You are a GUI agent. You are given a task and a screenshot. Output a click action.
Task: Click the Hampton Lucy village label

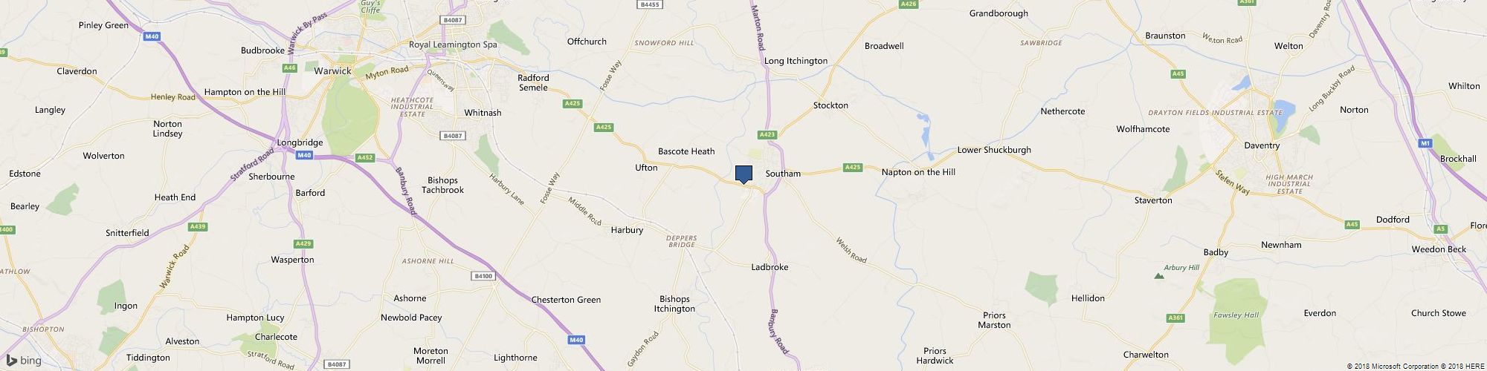[x=255, y=318]
